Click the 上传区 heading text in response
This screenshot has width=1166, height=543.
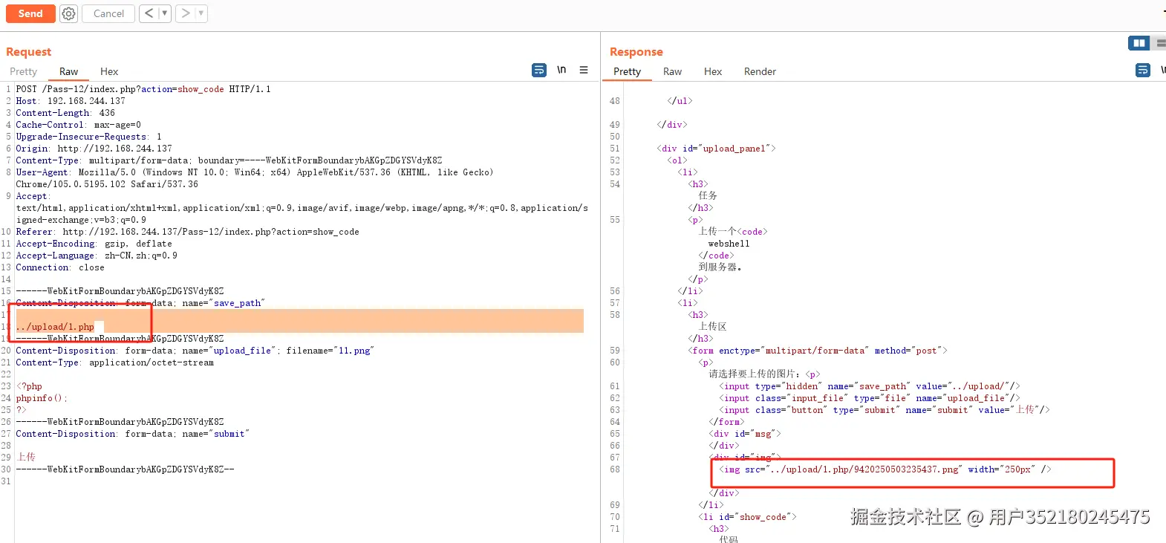click(x=712, y=326)
